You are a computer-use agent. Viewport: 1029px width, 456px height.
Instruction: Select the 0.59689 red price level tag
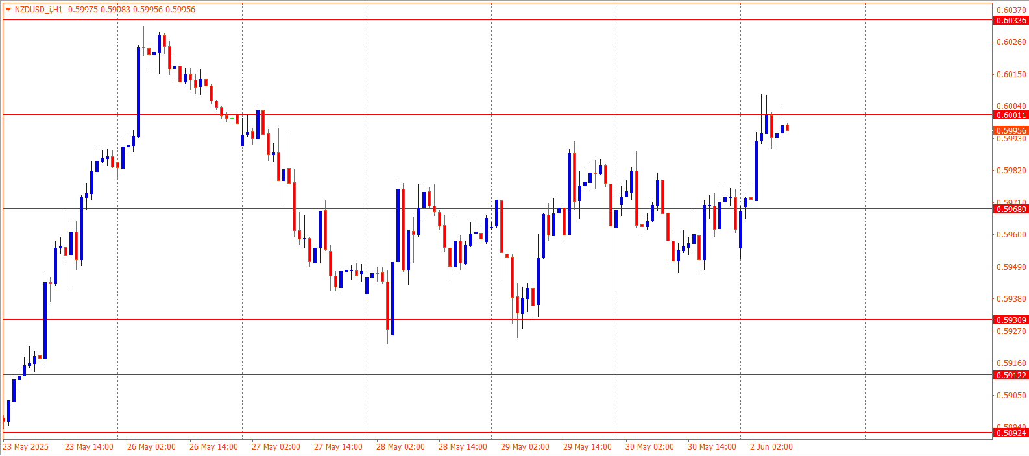point(1011,209)
